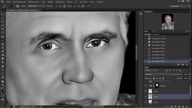Select the Pen tool
The width and height of the screenshot is (192, 108).
pyautogui.click(x=3, y=66)
